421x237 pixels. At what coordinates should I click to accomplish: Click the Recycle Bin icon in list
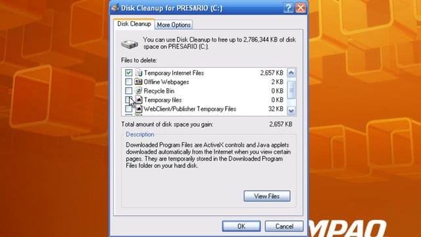pyautogui.click(x=139, y=91)
